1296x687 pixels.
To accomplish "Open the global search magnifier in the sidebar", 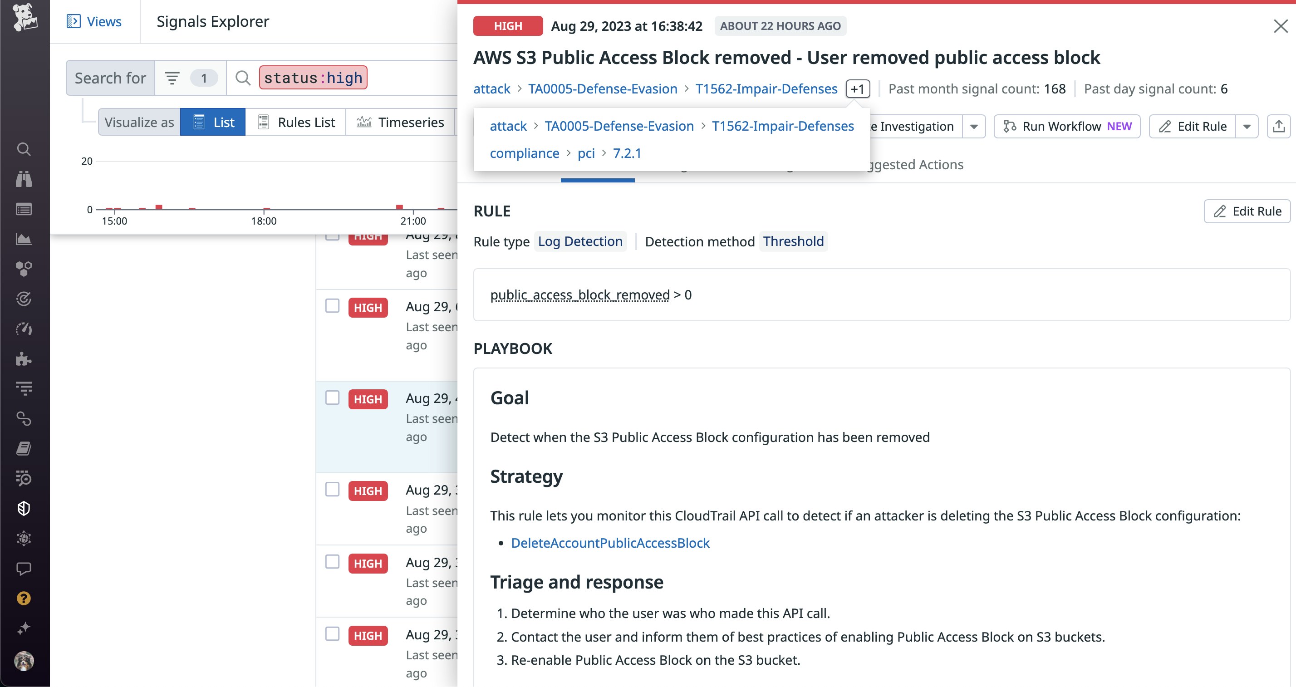I will (x=24, y=149).
